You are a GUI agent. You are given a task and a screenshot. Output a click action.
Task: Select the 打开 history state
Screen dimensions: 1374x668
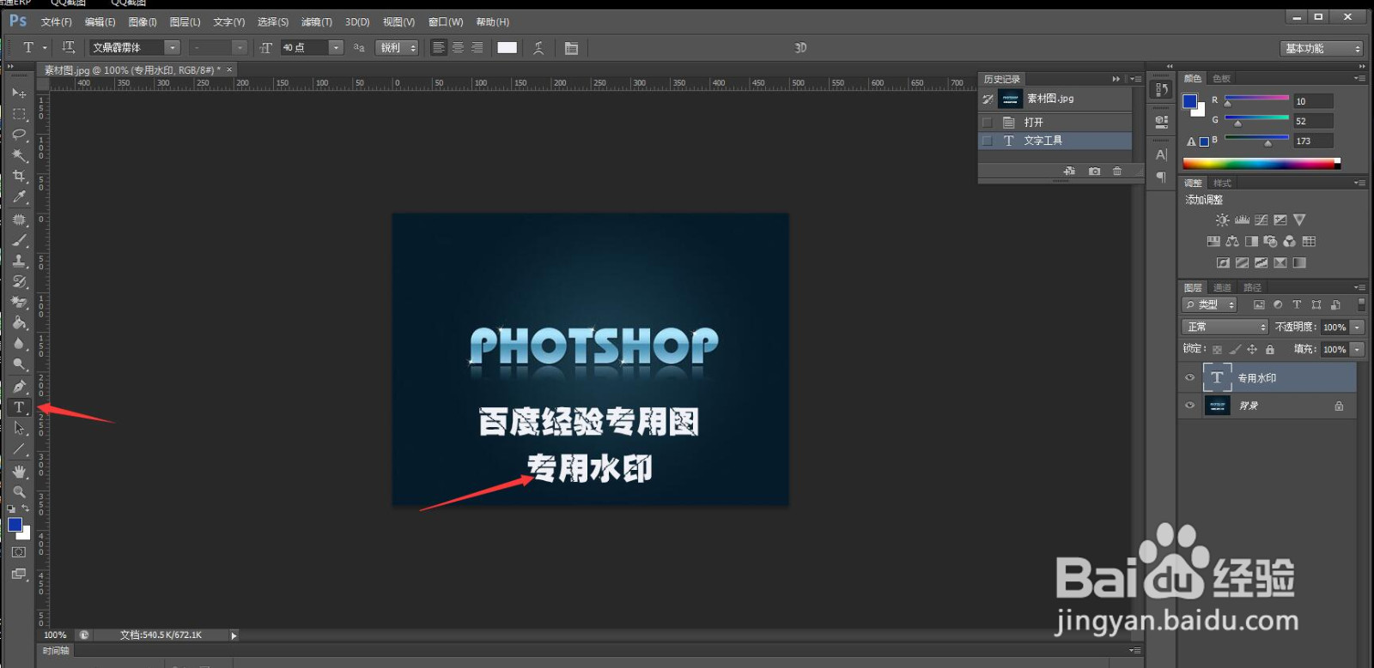(x=1055, y=123)
